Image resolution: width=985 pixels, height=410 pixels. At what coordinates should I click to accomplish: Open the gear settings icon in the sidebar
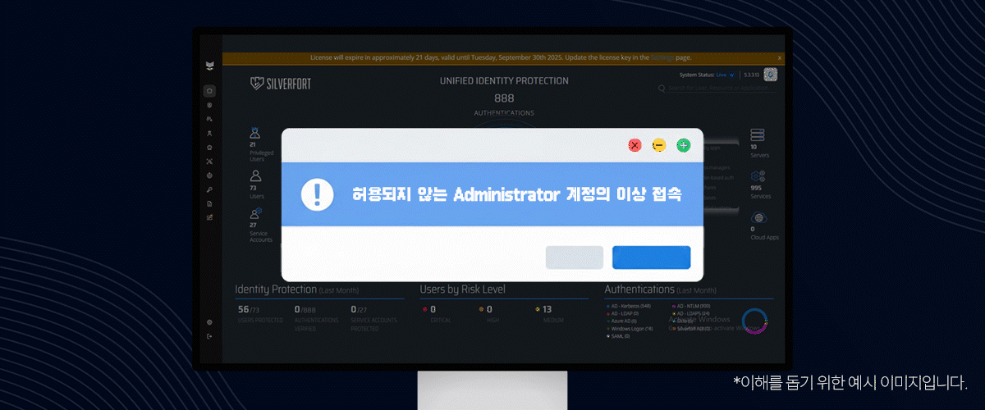tap(210, 322)
